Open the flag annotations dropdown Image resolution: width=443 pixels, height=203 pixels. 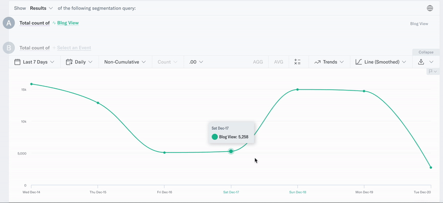tap(433, 72)
